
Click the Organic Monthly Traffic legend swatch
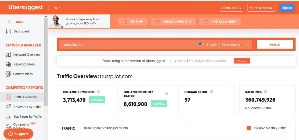249,128
